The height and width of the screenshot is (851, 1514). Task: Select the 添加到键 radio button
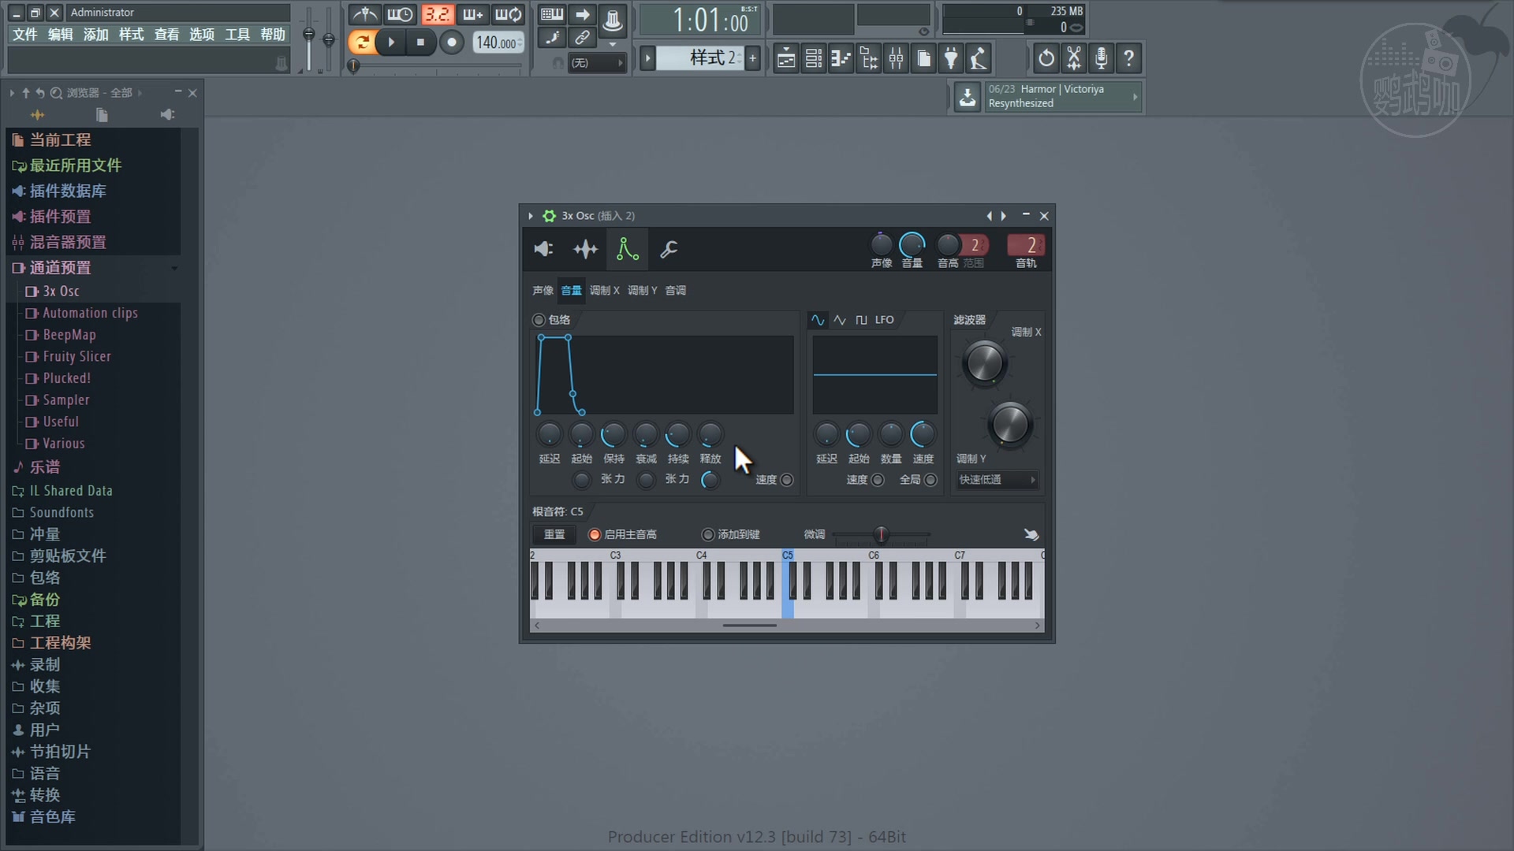(x=709, y=534)
